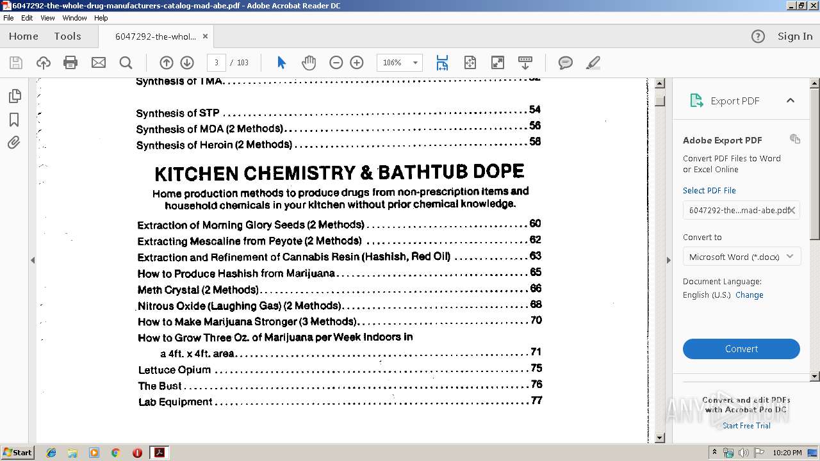
Task: Click the taskbar clock 10:20 PM
Action: pyautogui.click(x=787, y=453)
